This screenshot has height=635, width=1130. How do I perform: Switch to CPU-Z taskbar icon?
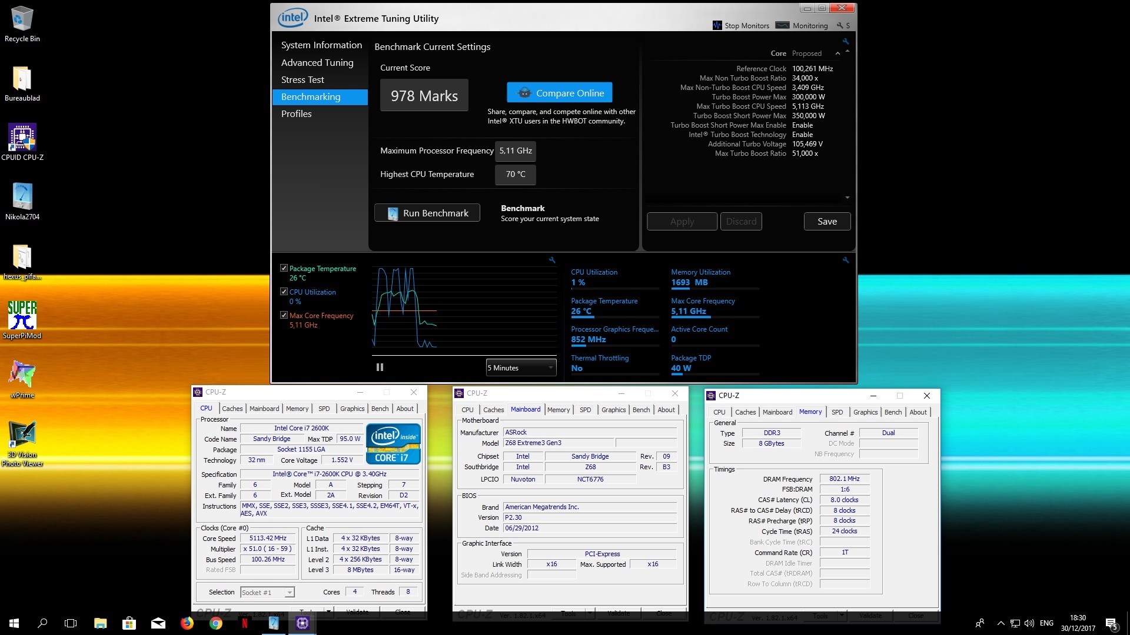pos(303,623)
